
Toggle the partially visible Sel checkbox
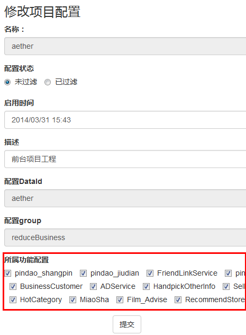click(226, 287)
